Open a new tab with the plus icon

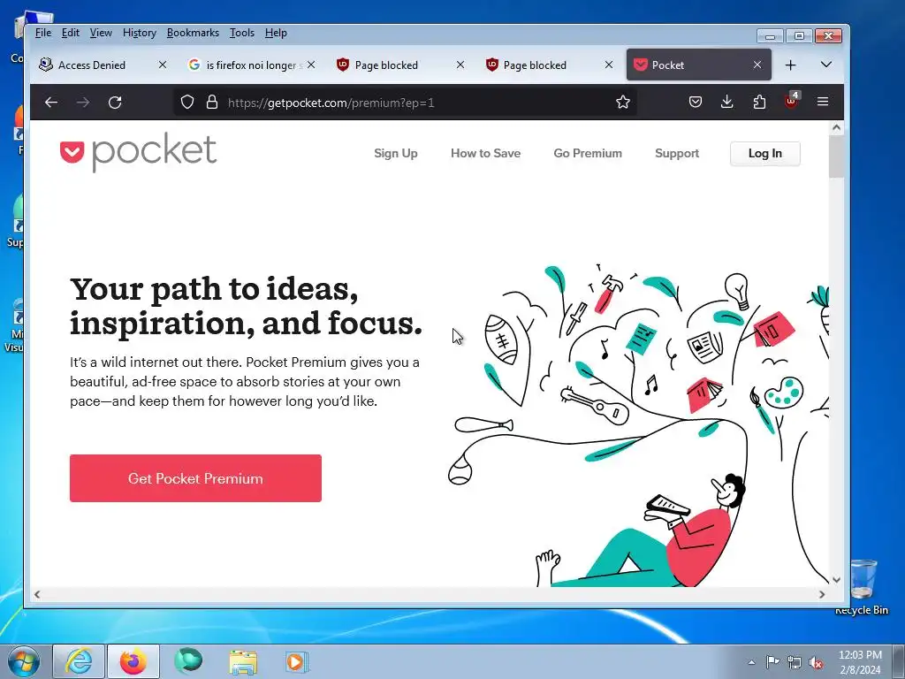pyautogui.click(x=791, y=65)
